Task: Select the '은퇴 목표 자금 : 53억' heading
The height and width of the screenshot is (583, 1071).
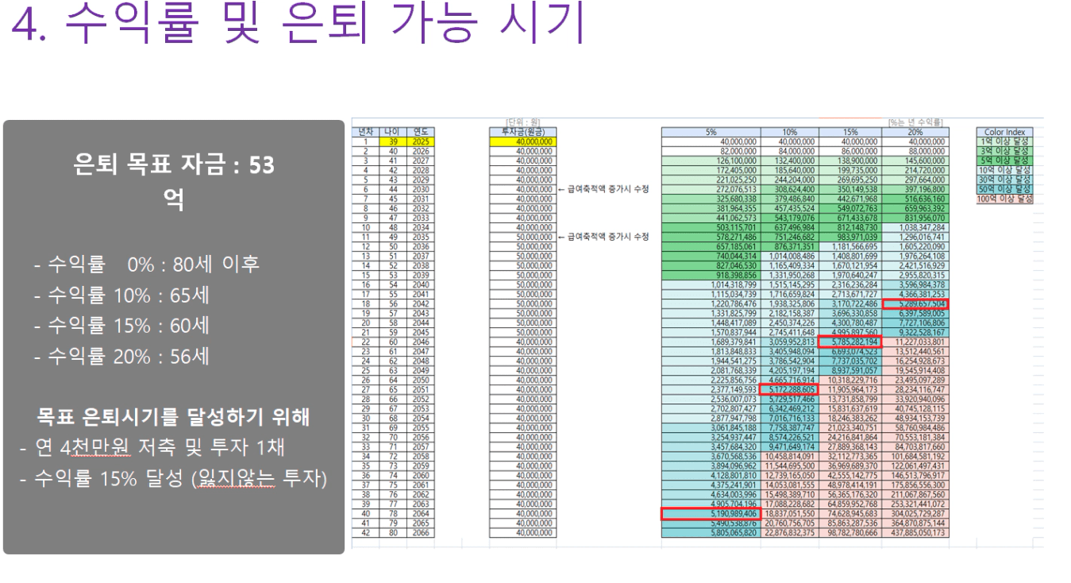Action: coord(173,165)
